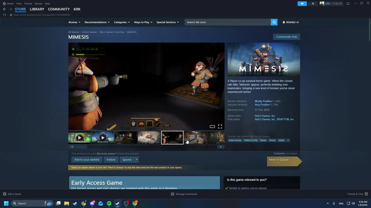Viewport: 371px width, 208px height.
Task: Open the Friends menu
Action: click(x=28, y=3)
